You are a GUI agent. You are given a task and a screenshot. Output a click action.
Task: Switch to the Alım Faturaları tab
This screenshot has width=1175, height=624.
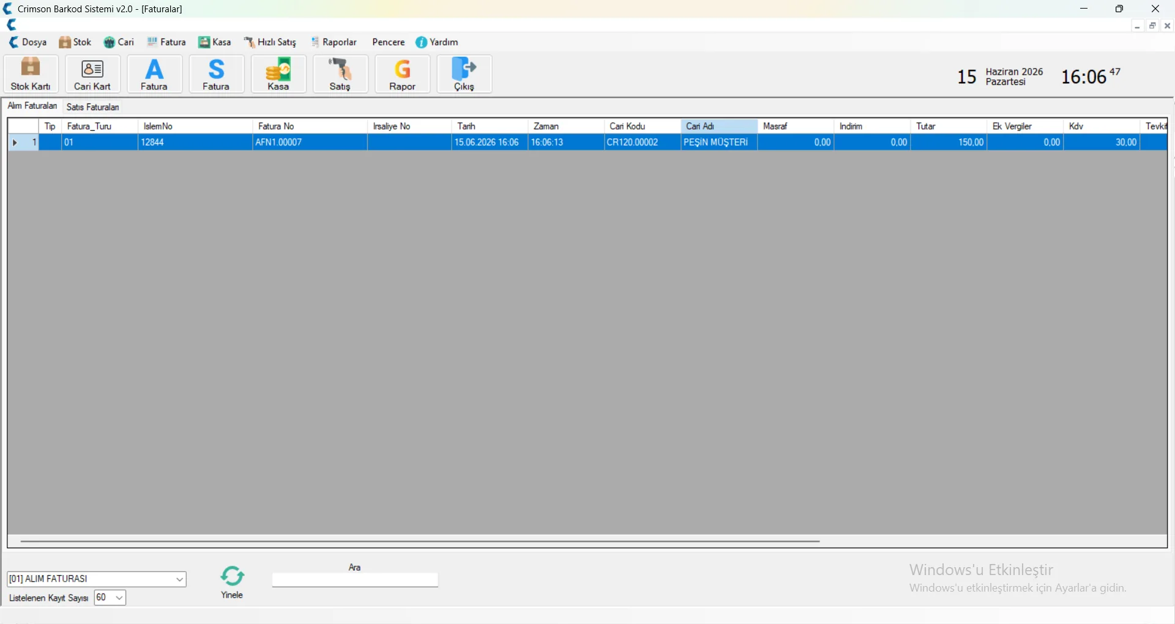pyautogui.click(x=32, y=106)
